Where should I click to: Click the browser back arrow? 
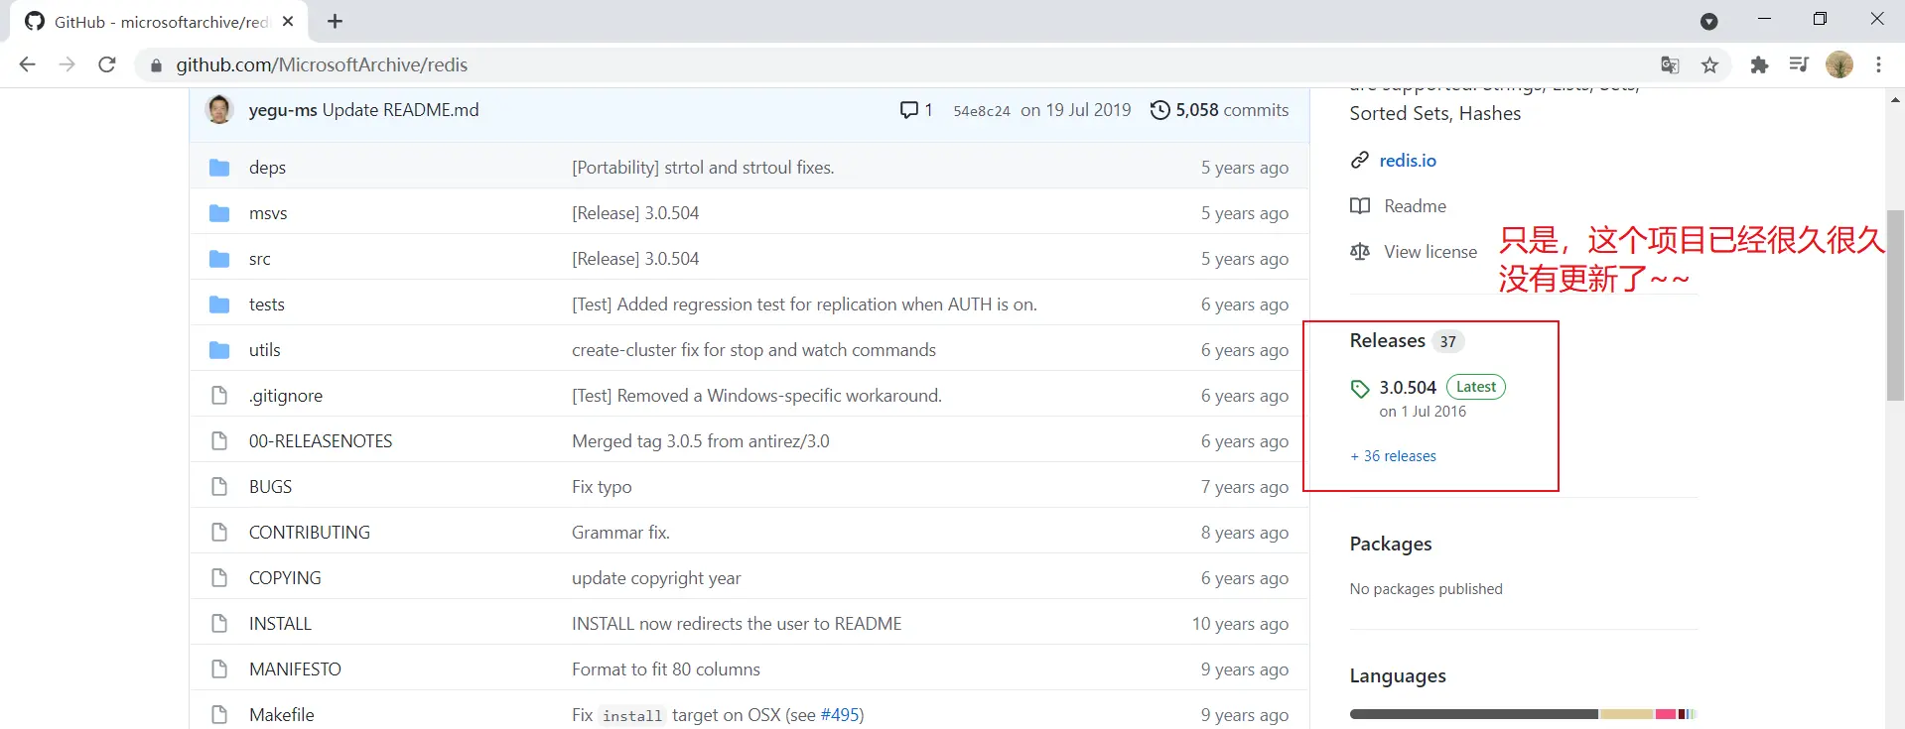tap(28, 64)
